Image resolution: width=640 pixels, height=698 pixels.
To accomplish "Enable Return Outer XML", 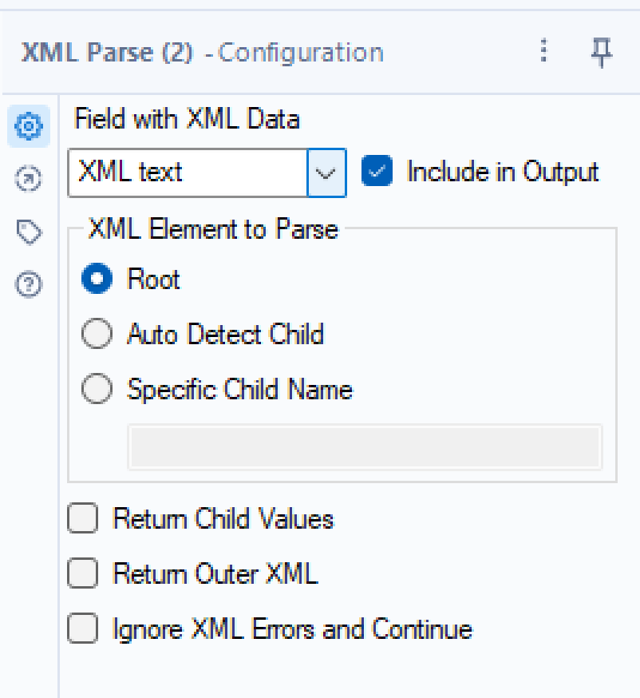I will pyautogui.click(x=83, y=573).
